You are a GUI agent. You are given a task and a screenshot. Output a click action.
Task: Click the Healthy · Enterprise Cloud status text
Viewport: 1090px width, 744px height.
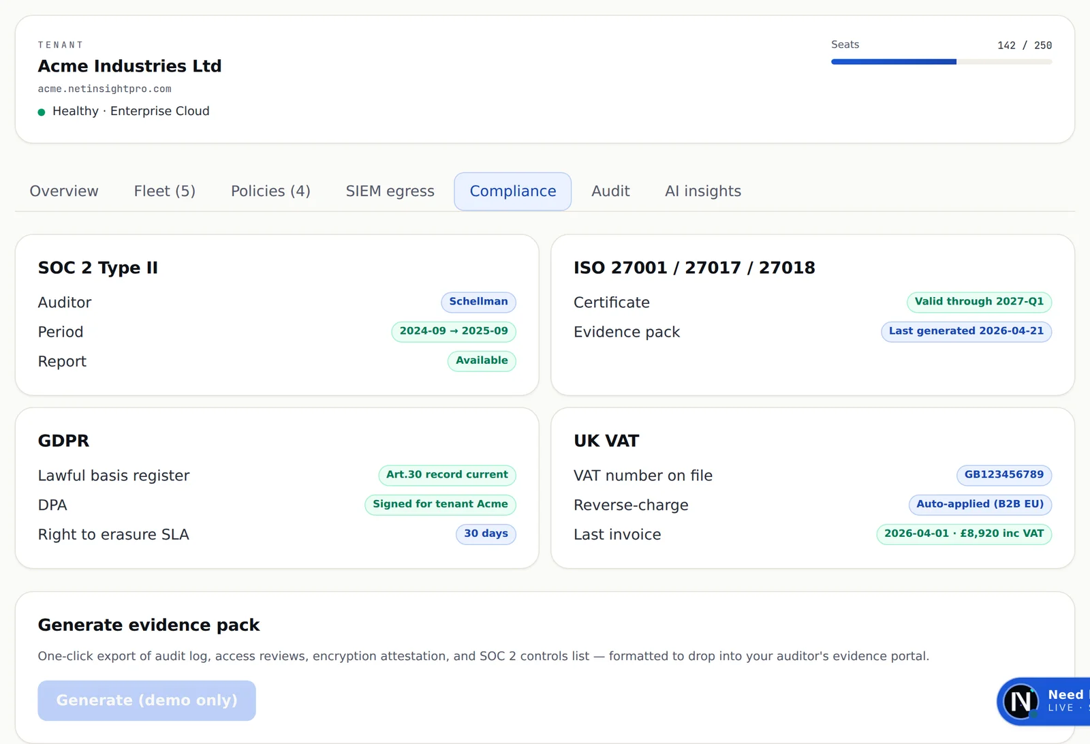point(131,111)
